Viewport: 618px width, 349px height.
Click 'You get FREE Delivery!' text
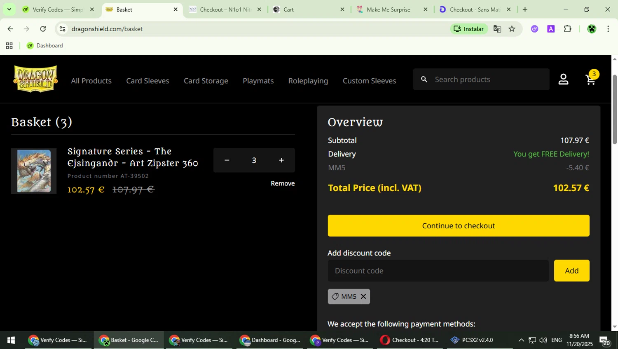click(x=551, y=154)
